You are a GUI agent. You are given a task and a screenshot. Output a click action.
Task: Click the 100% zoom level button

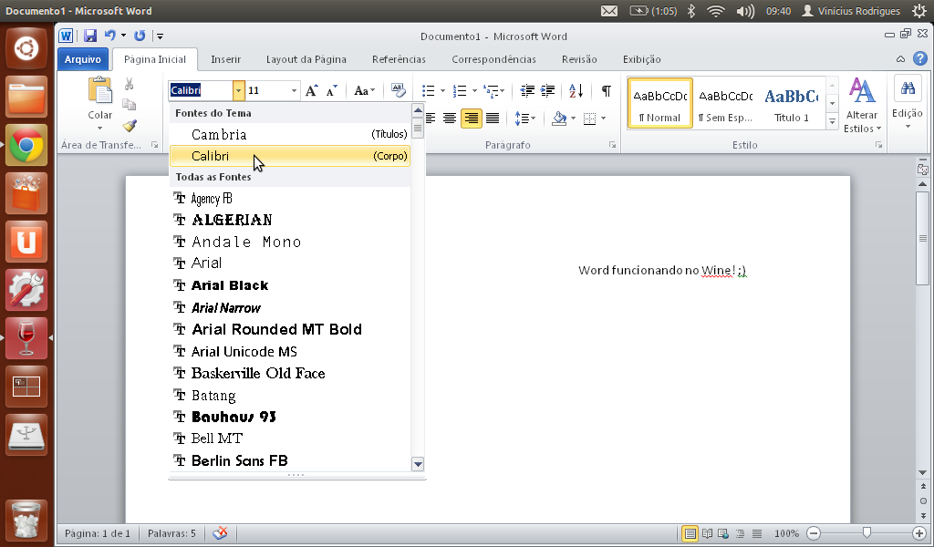pyautogui.click(x=786, y=533)
